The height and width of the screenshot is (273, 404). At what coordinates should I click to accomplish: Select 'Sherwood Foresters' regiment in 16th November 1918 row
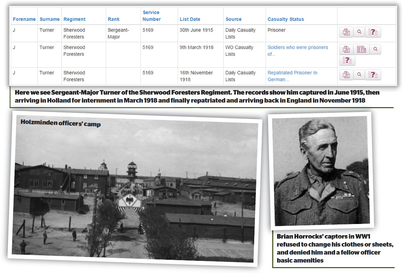(74, 76)
